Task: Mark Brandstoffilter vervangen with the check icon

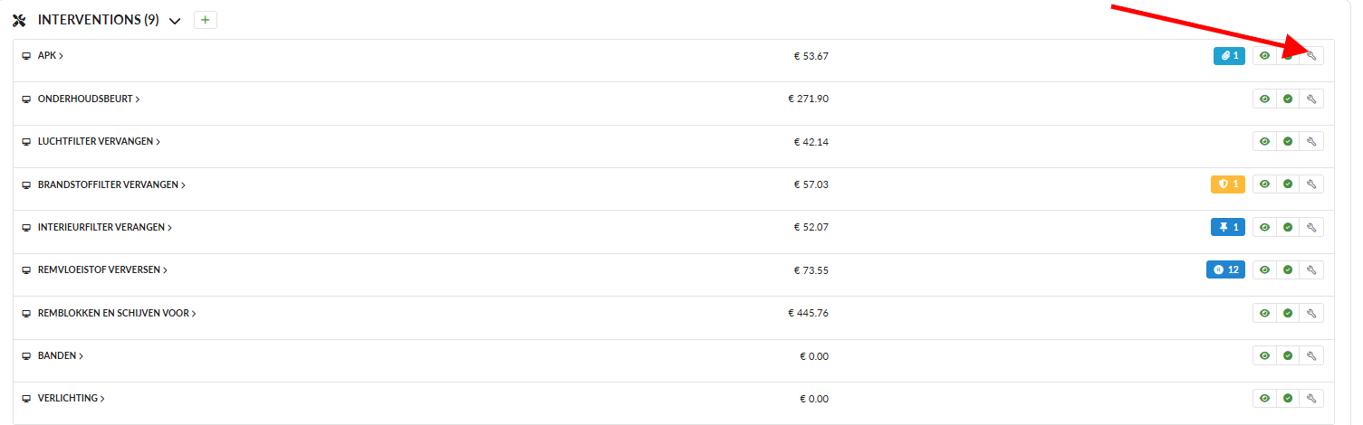Action: point(1288,184)
